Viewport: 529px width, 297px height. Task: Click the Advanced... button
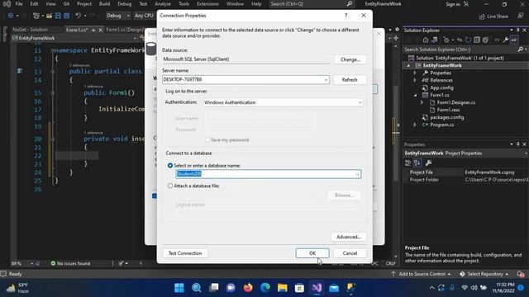[349, 237]
